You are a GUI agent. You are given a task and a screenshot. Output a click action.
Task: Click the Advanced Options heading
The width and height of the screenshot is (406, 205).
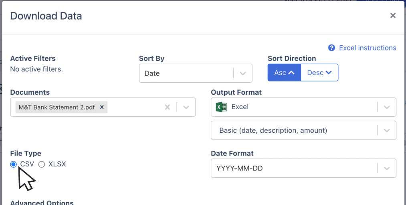coord(42,203)
